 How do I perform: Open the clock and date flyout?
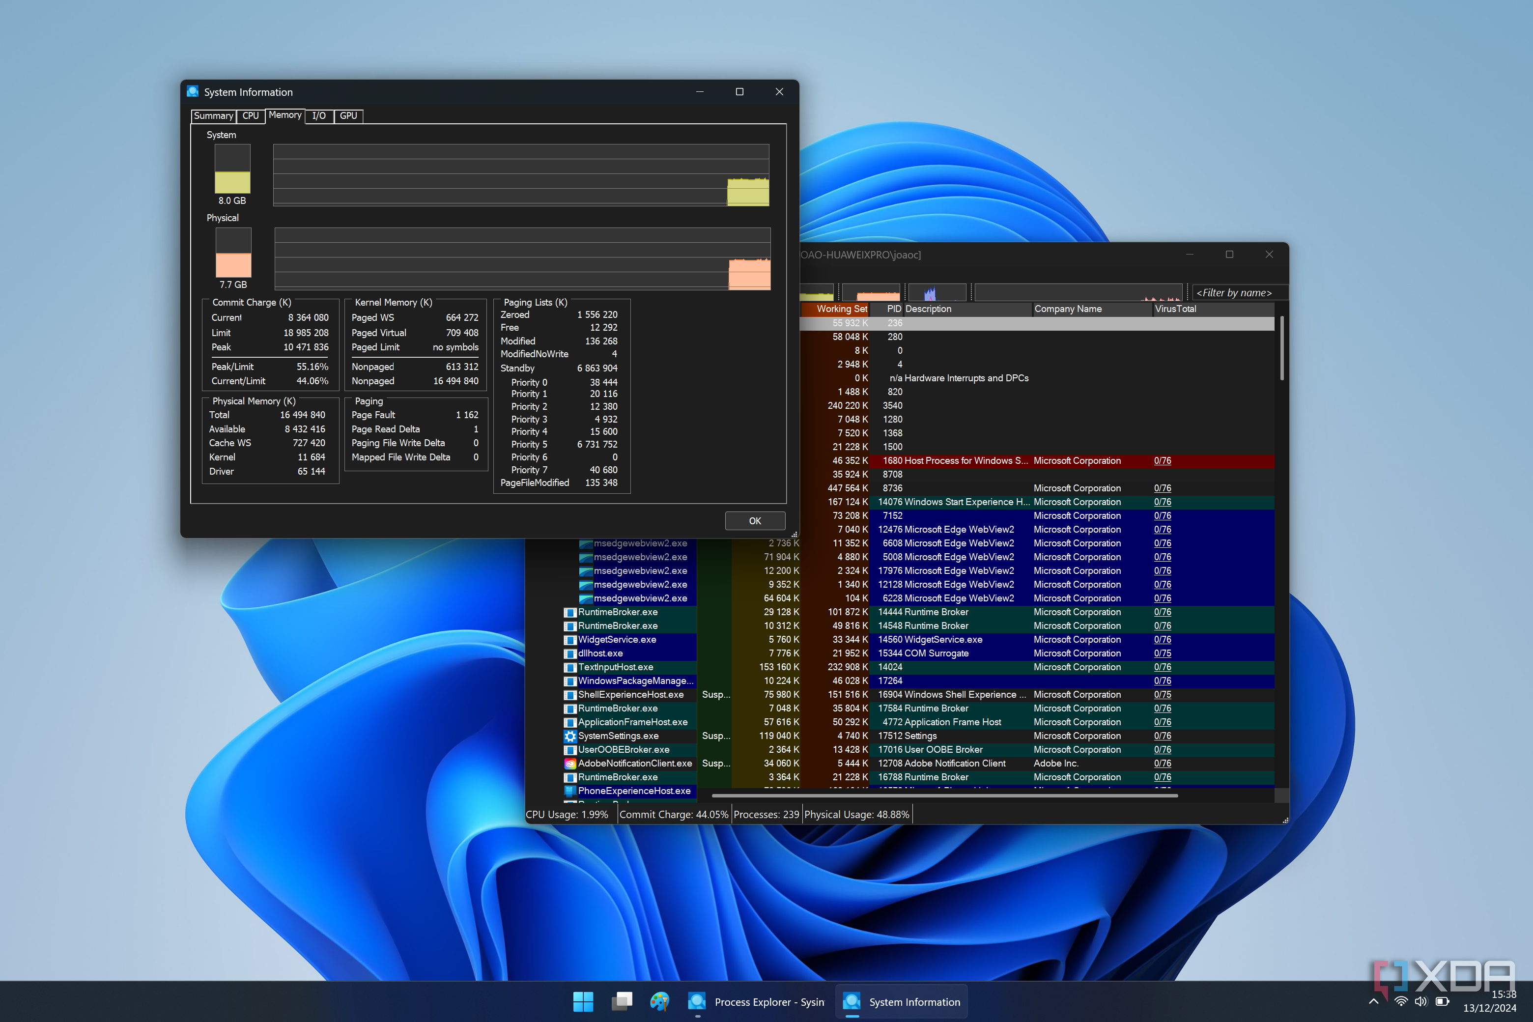(x=1490, y=1001)
